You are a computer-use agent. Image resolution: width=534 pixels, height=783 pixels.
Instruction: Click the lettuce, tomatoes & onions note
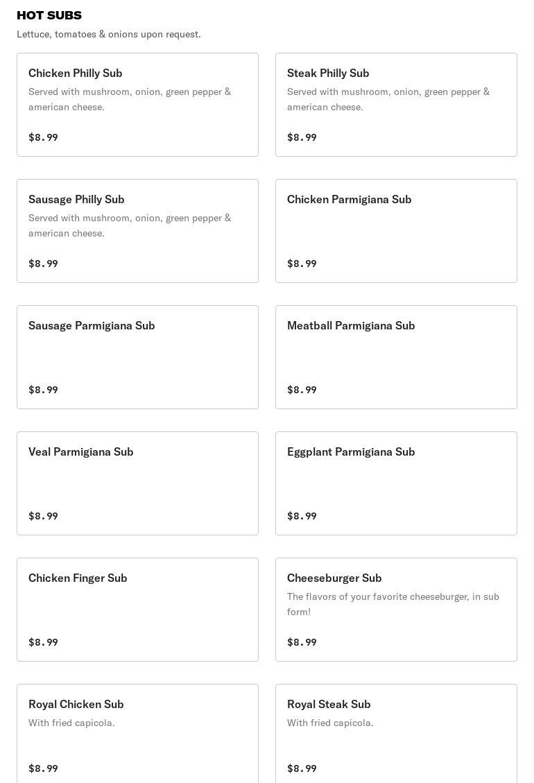tap(109, 34)
